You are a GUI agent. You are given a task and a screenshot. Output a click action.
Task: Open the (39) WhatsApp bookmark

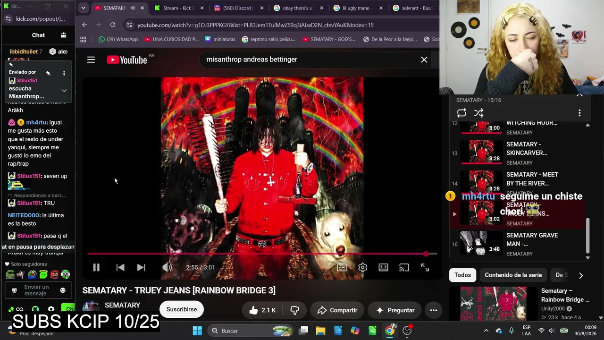click(x=118, y=39)
